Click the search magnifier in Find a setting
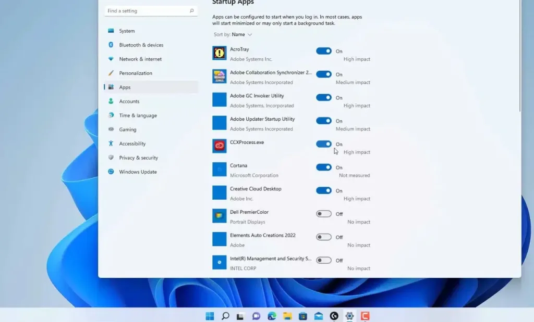Screen dimensions: 534x322 (x=192, y=10)
